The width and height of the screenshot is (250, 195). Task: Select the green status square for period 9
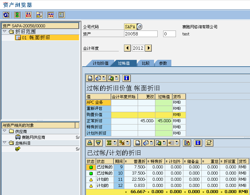point(91,167)
